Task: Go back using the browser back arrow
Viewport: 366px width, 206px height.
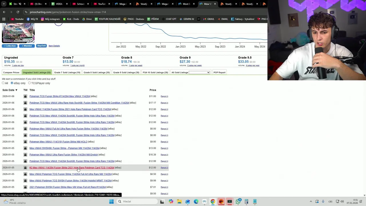Action: point(4,12)
